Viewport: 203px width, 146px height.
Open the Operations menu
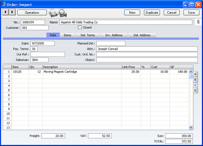point(32,13)
